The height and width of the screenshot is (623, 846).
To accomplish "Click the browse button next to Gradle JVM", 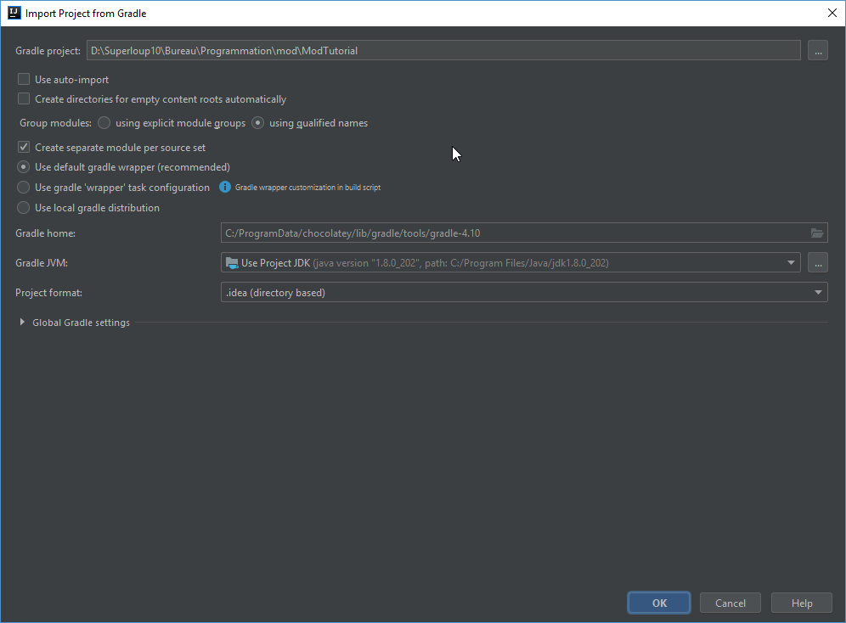I will pos(818,263).
